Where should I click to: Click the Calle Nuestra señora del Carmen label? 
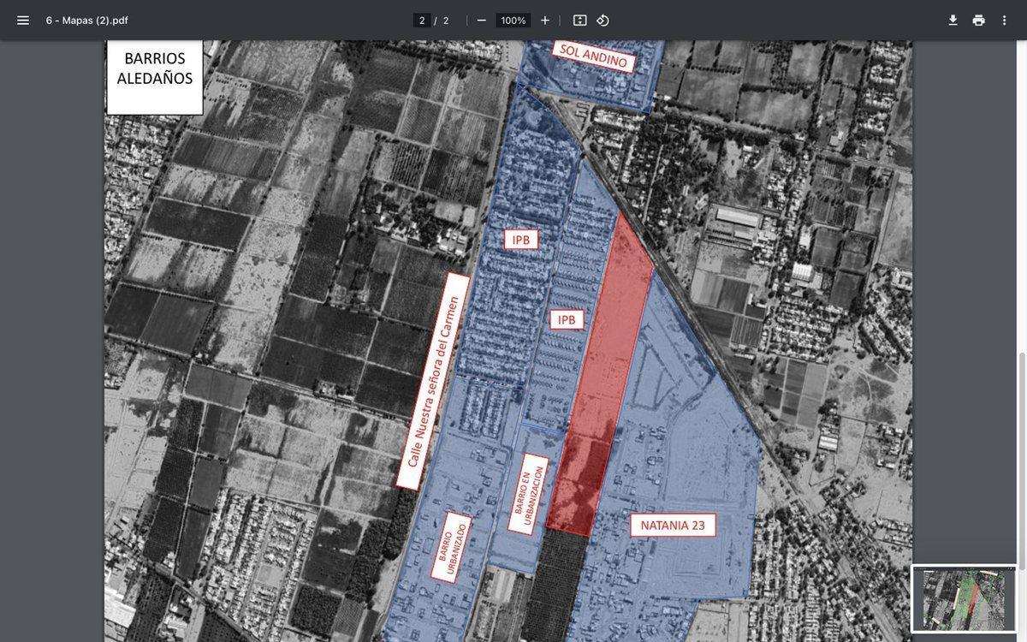coord(433,382)
